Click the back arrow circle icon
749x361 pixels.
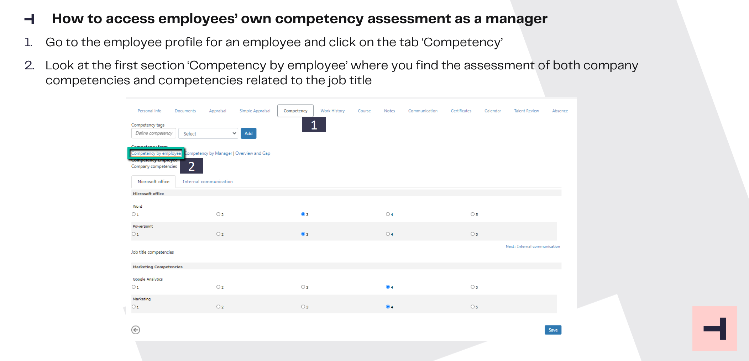click(136, 330)
